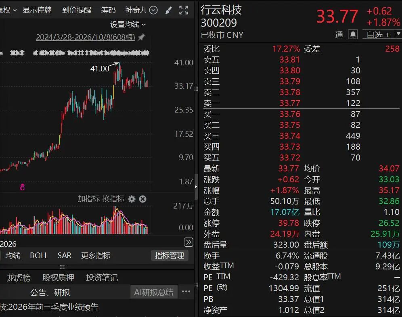The image size is (402, 317).
Task: Click the 卖四 price 33.80
Action: (290, 71)
